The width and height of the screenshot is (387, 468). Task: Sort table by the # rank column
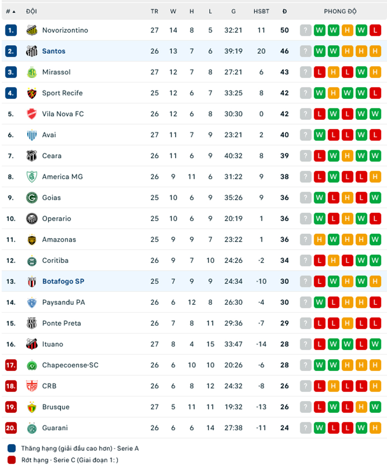(10, 11)
